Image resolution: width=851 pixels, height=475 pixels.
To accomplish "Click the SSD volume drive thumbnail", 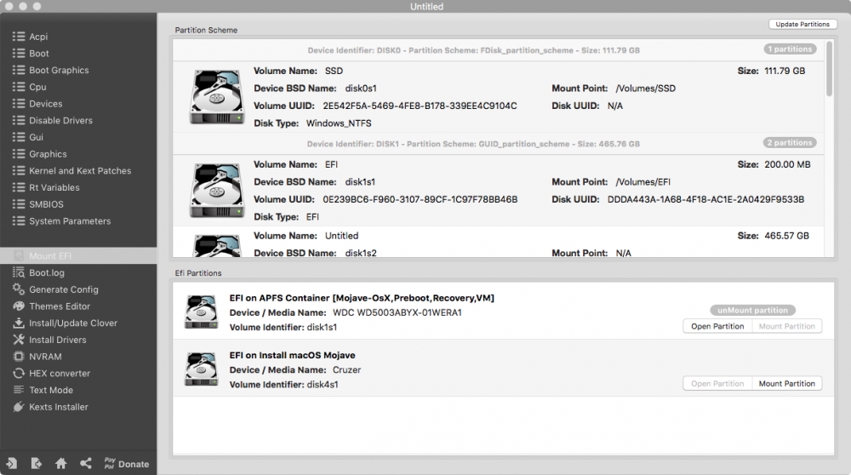I will [216, 97].
